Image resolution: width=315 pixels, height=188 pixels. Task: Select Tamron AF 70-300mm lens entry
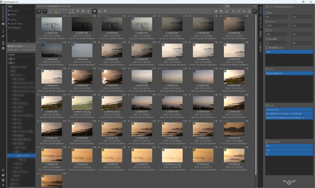tap(289, 118)
